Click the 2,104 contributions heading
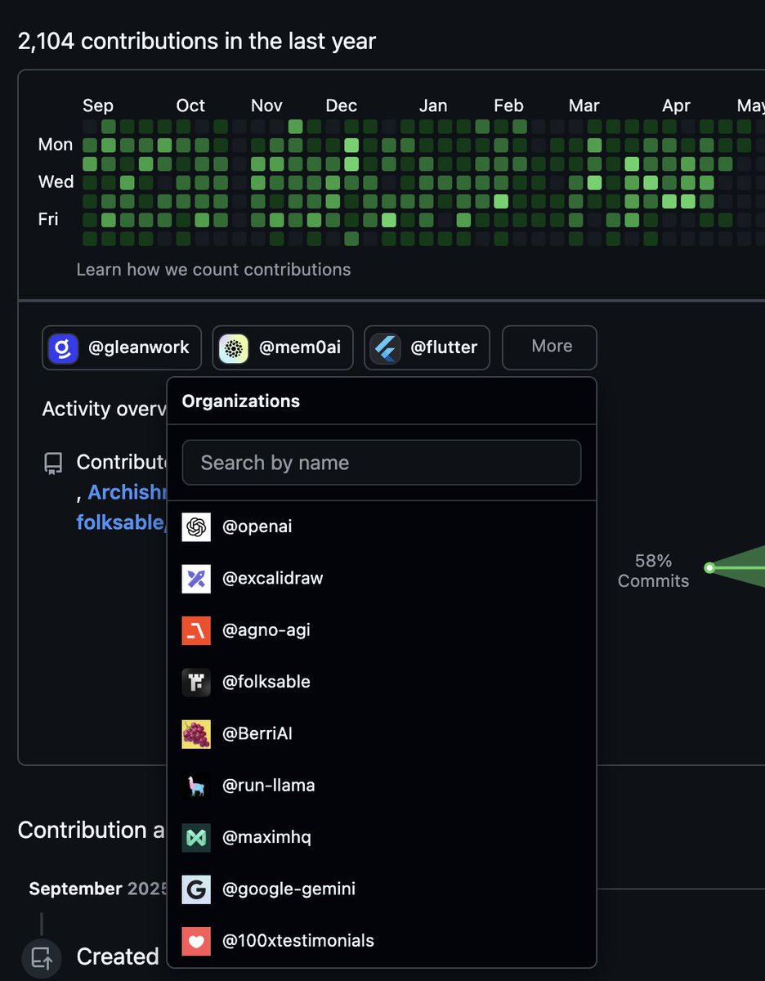Screen dimensions: 765x981 [x=197, y=41]
